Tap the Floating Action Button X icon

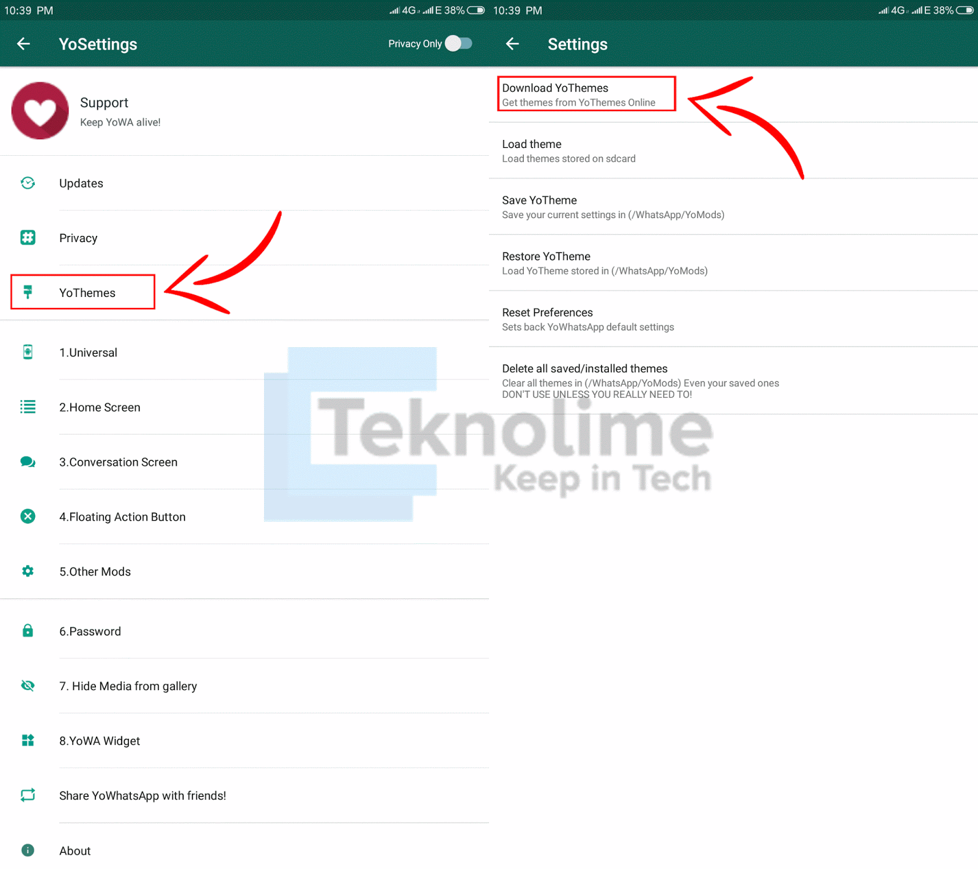coord(28,516)
